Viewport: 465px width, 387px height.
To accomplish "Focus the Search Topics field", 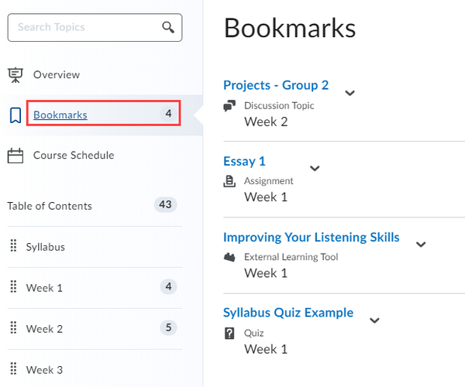I will [95, 27].
